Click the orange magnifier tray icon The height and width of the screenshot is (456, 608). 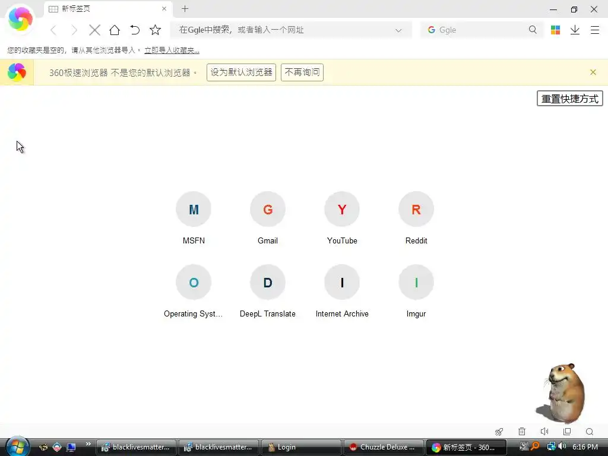point(536,446)
